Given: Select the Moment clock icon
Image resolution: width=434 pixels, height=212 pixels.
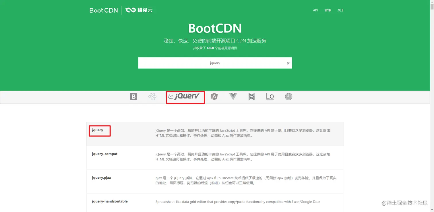Looking at the screenshot, I should (288, 97).
